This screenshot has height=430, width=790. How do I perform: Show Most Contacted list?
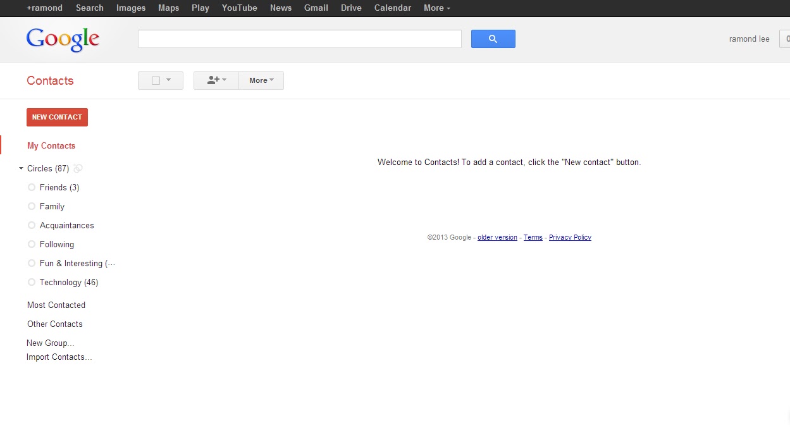(x=56, y=305)
